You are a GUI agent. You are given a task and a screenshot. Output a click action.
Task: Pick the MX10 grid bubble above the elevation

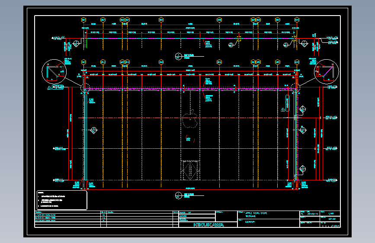pos(297,62)
